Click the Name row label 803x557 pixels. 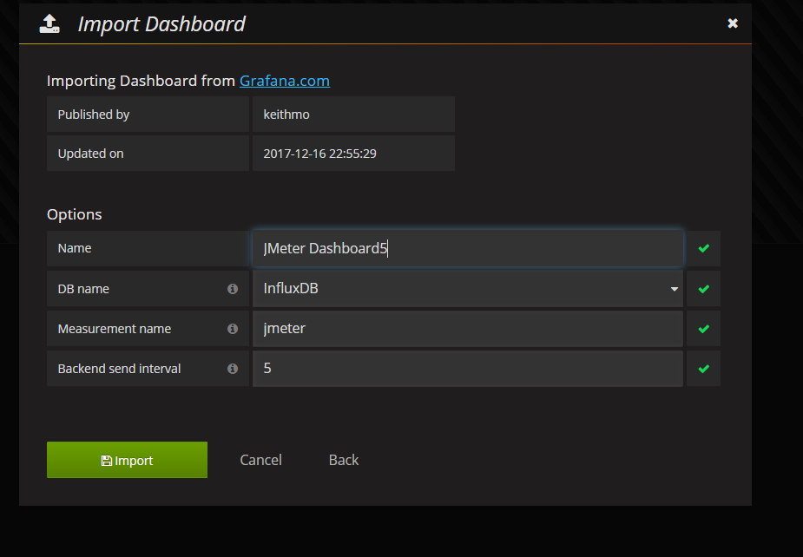click(x=75, y=248)
